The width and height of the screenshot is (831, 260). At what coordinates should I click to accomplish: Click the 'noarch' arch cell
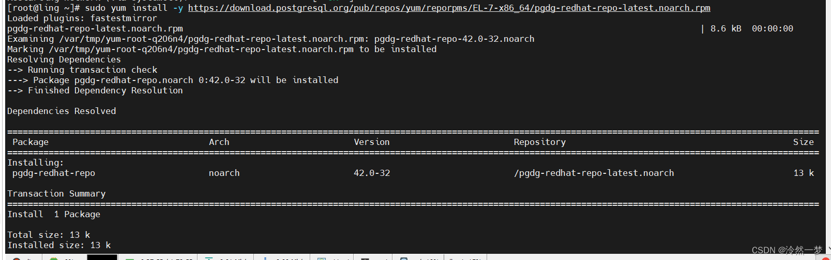[224, 173]
